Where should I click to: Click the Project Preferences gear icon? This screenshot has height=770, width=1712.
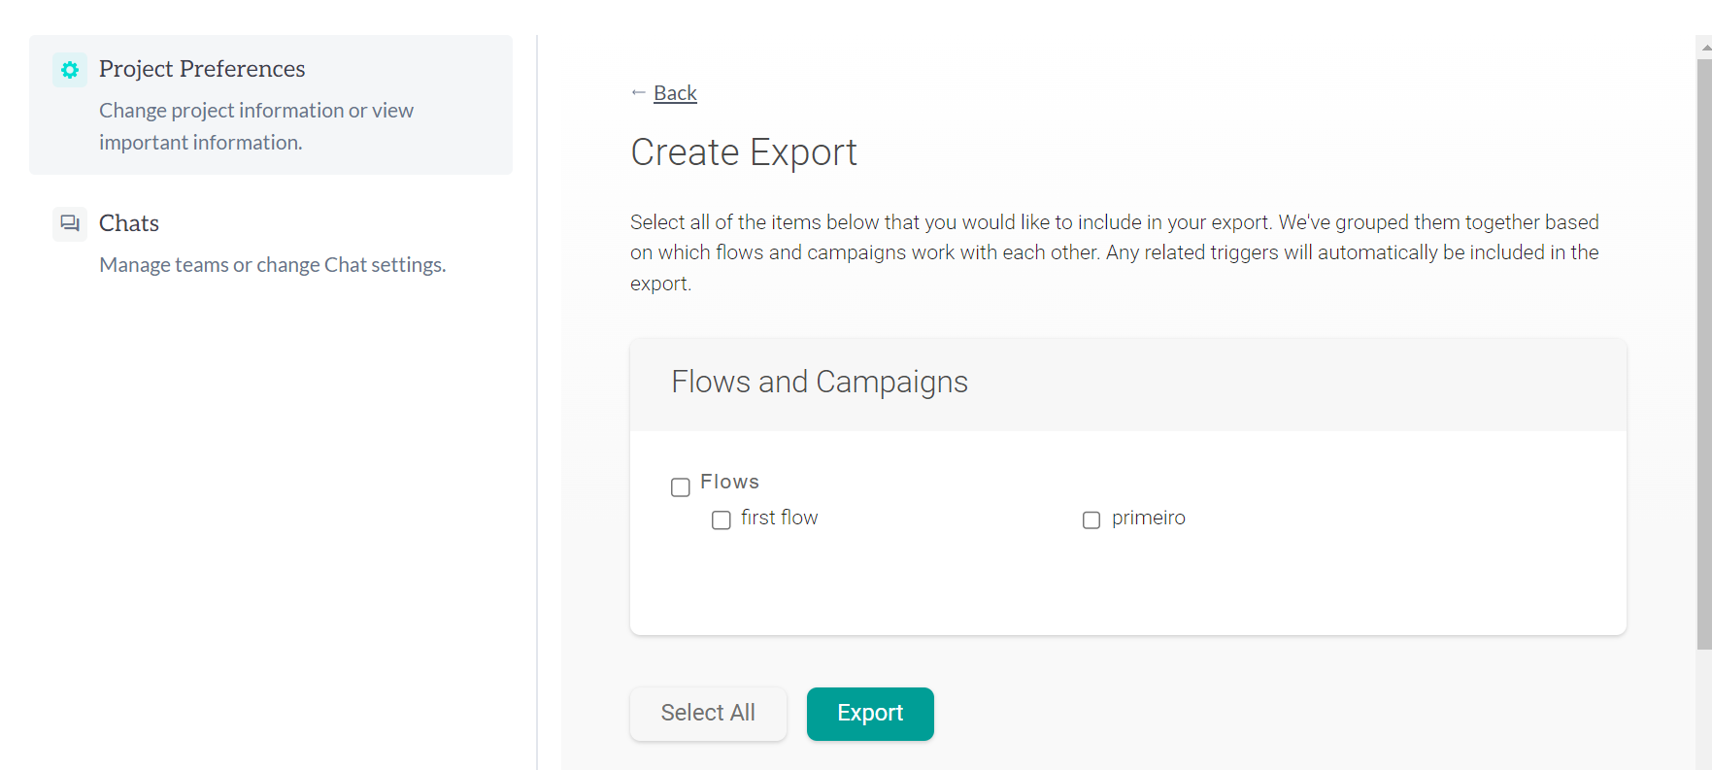(70, 70)
